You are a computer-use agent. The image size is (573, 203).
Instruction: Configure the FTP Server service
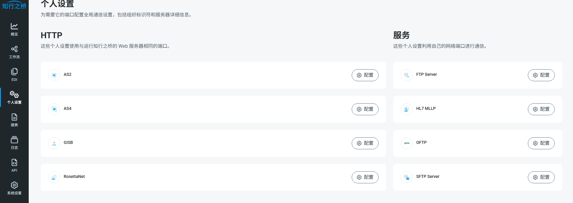pyautogui.click(x=541, y=75)
